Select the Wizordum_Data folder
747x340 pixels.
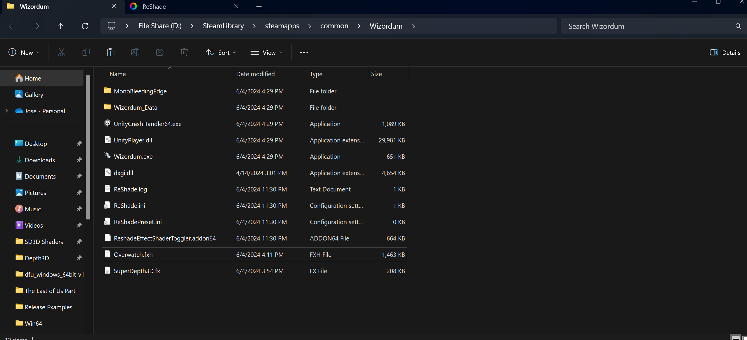pos(254,107)
